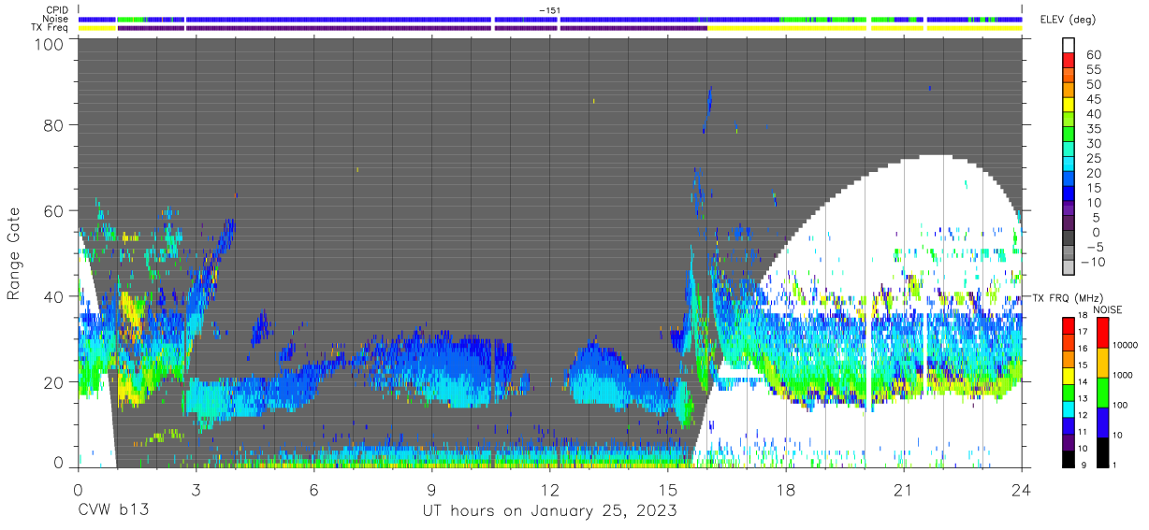Click the 80 tick on the Range Gate axis
This screenshot has height=530, width=1149.
click(53, 127)
